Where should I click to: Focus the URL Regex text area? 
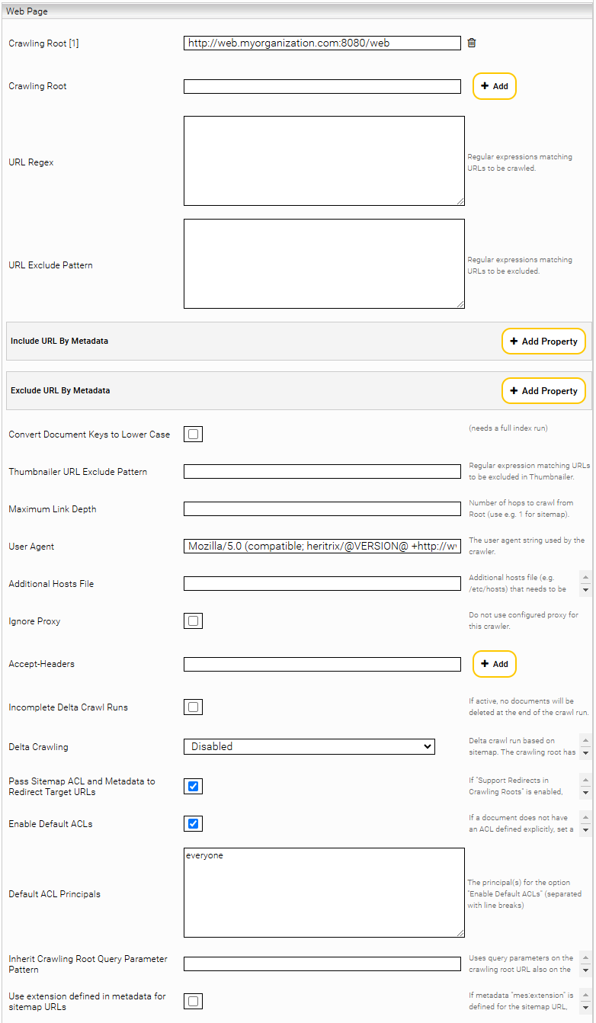pyautogui.click(x=324, y=161)
